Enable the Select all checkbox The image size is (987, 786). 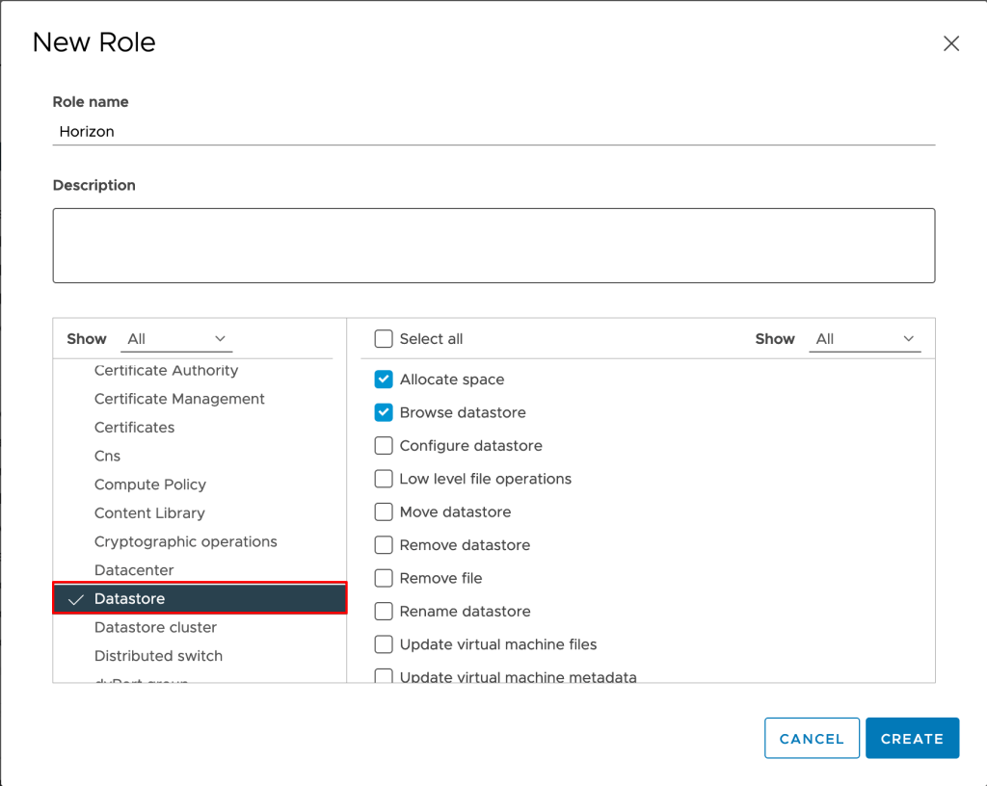[384, 339]
